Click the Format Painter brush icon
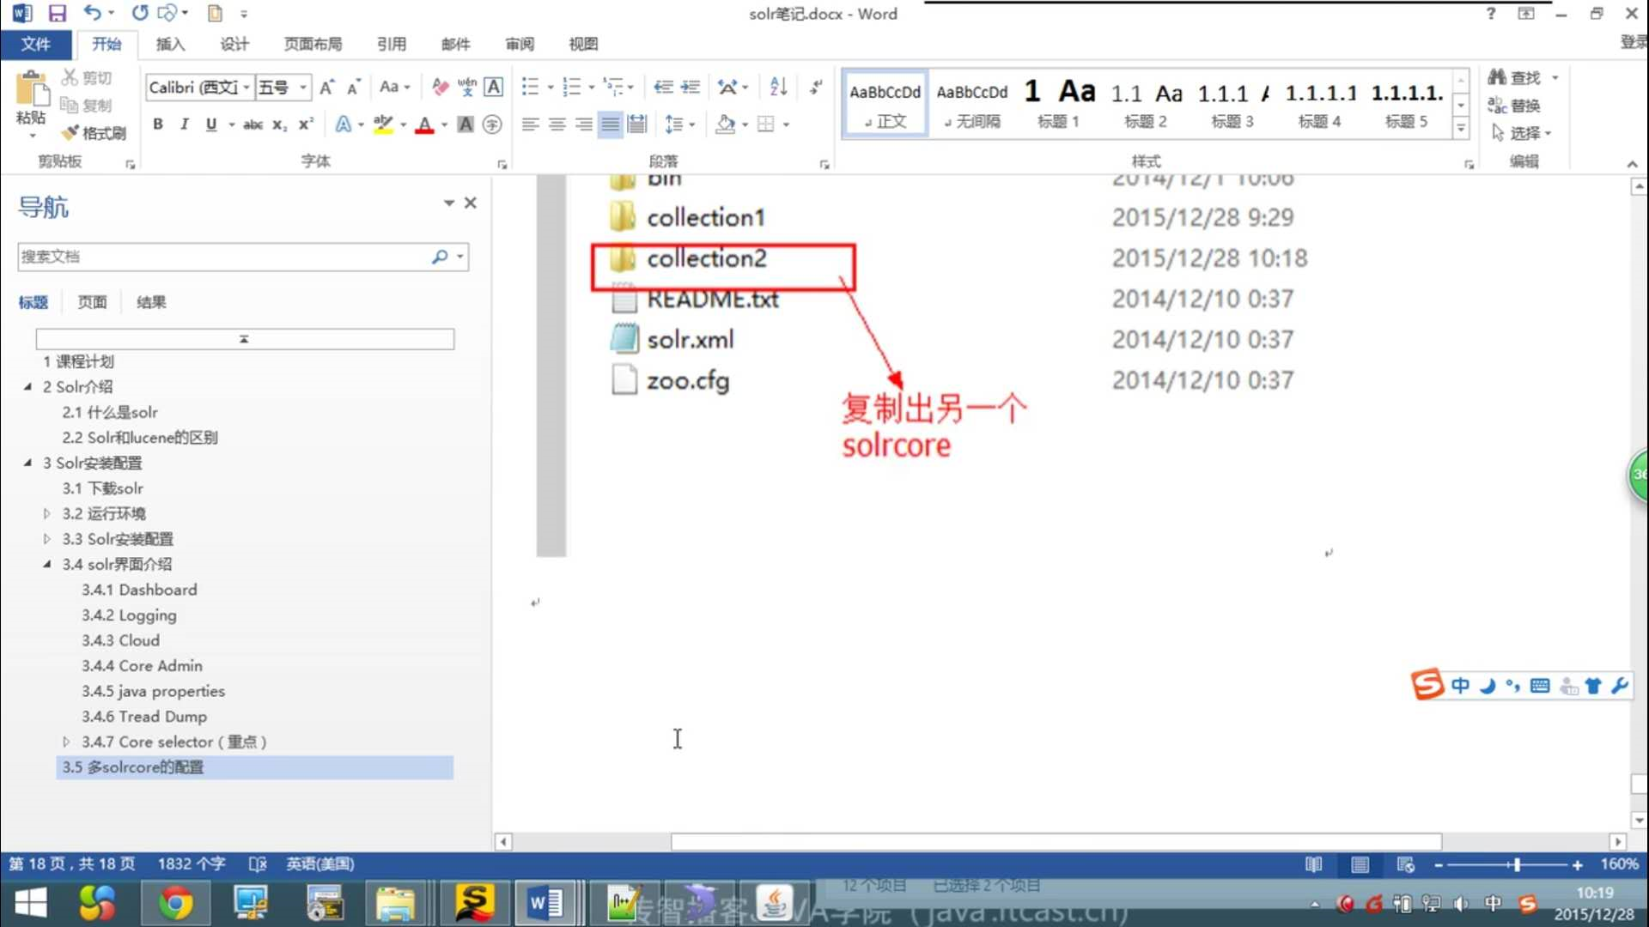Viewport: 1649px width, 927px height. coord(70,133)
